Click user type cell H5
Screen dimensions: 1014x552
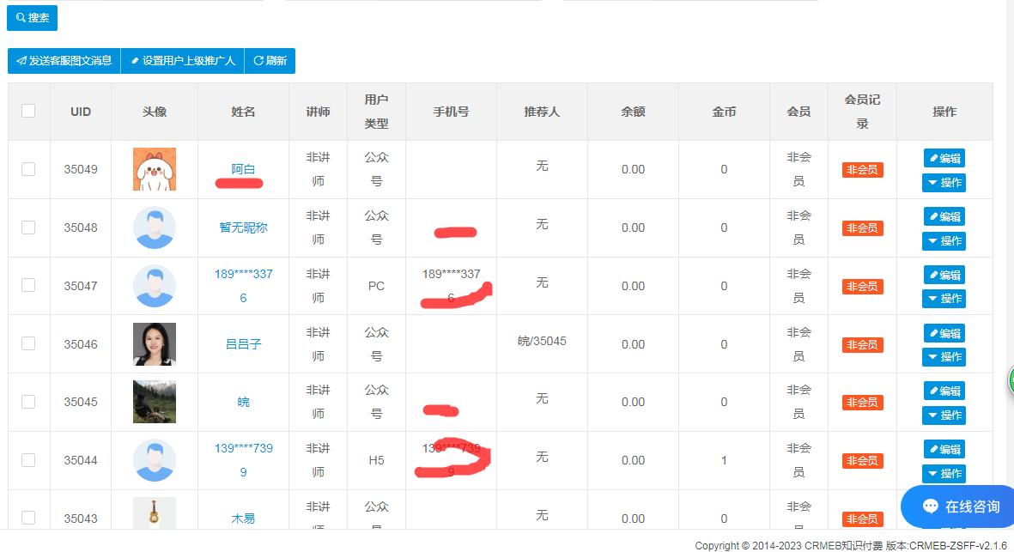376,460
